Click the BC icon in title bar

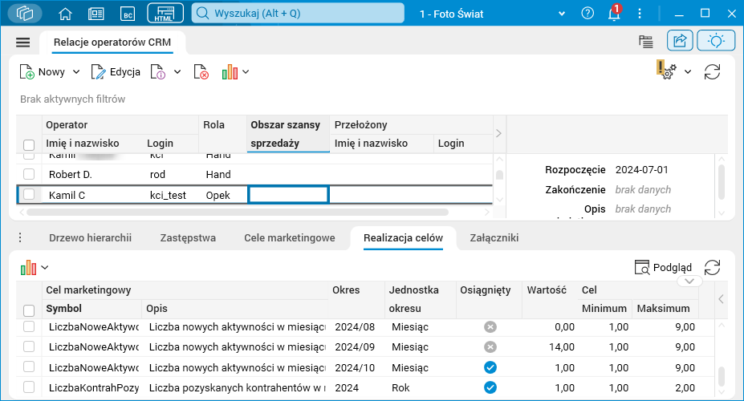coord(128,14)
